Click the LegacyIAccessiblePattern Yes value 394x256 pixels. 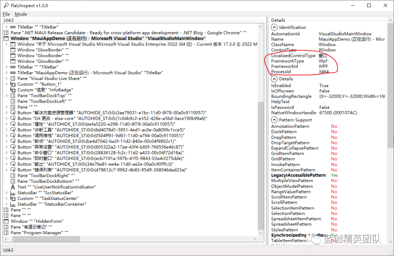[x=335, y=175]
